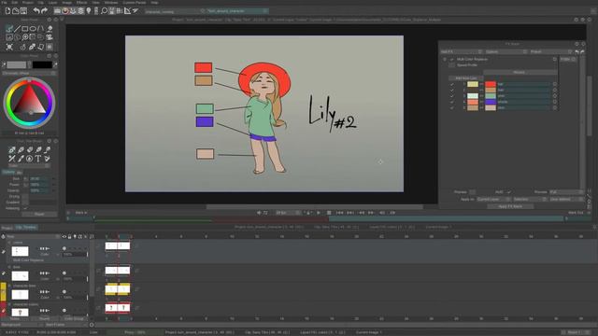Viewport: 598px width, 336px height.
Task: Click the magnifier icon in top toolbar
Action: tap(104, 11)
